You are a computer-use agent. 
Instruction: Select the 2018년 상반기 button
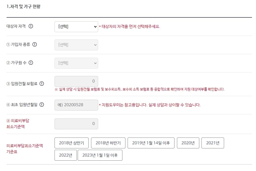click(x=71, y=143)
